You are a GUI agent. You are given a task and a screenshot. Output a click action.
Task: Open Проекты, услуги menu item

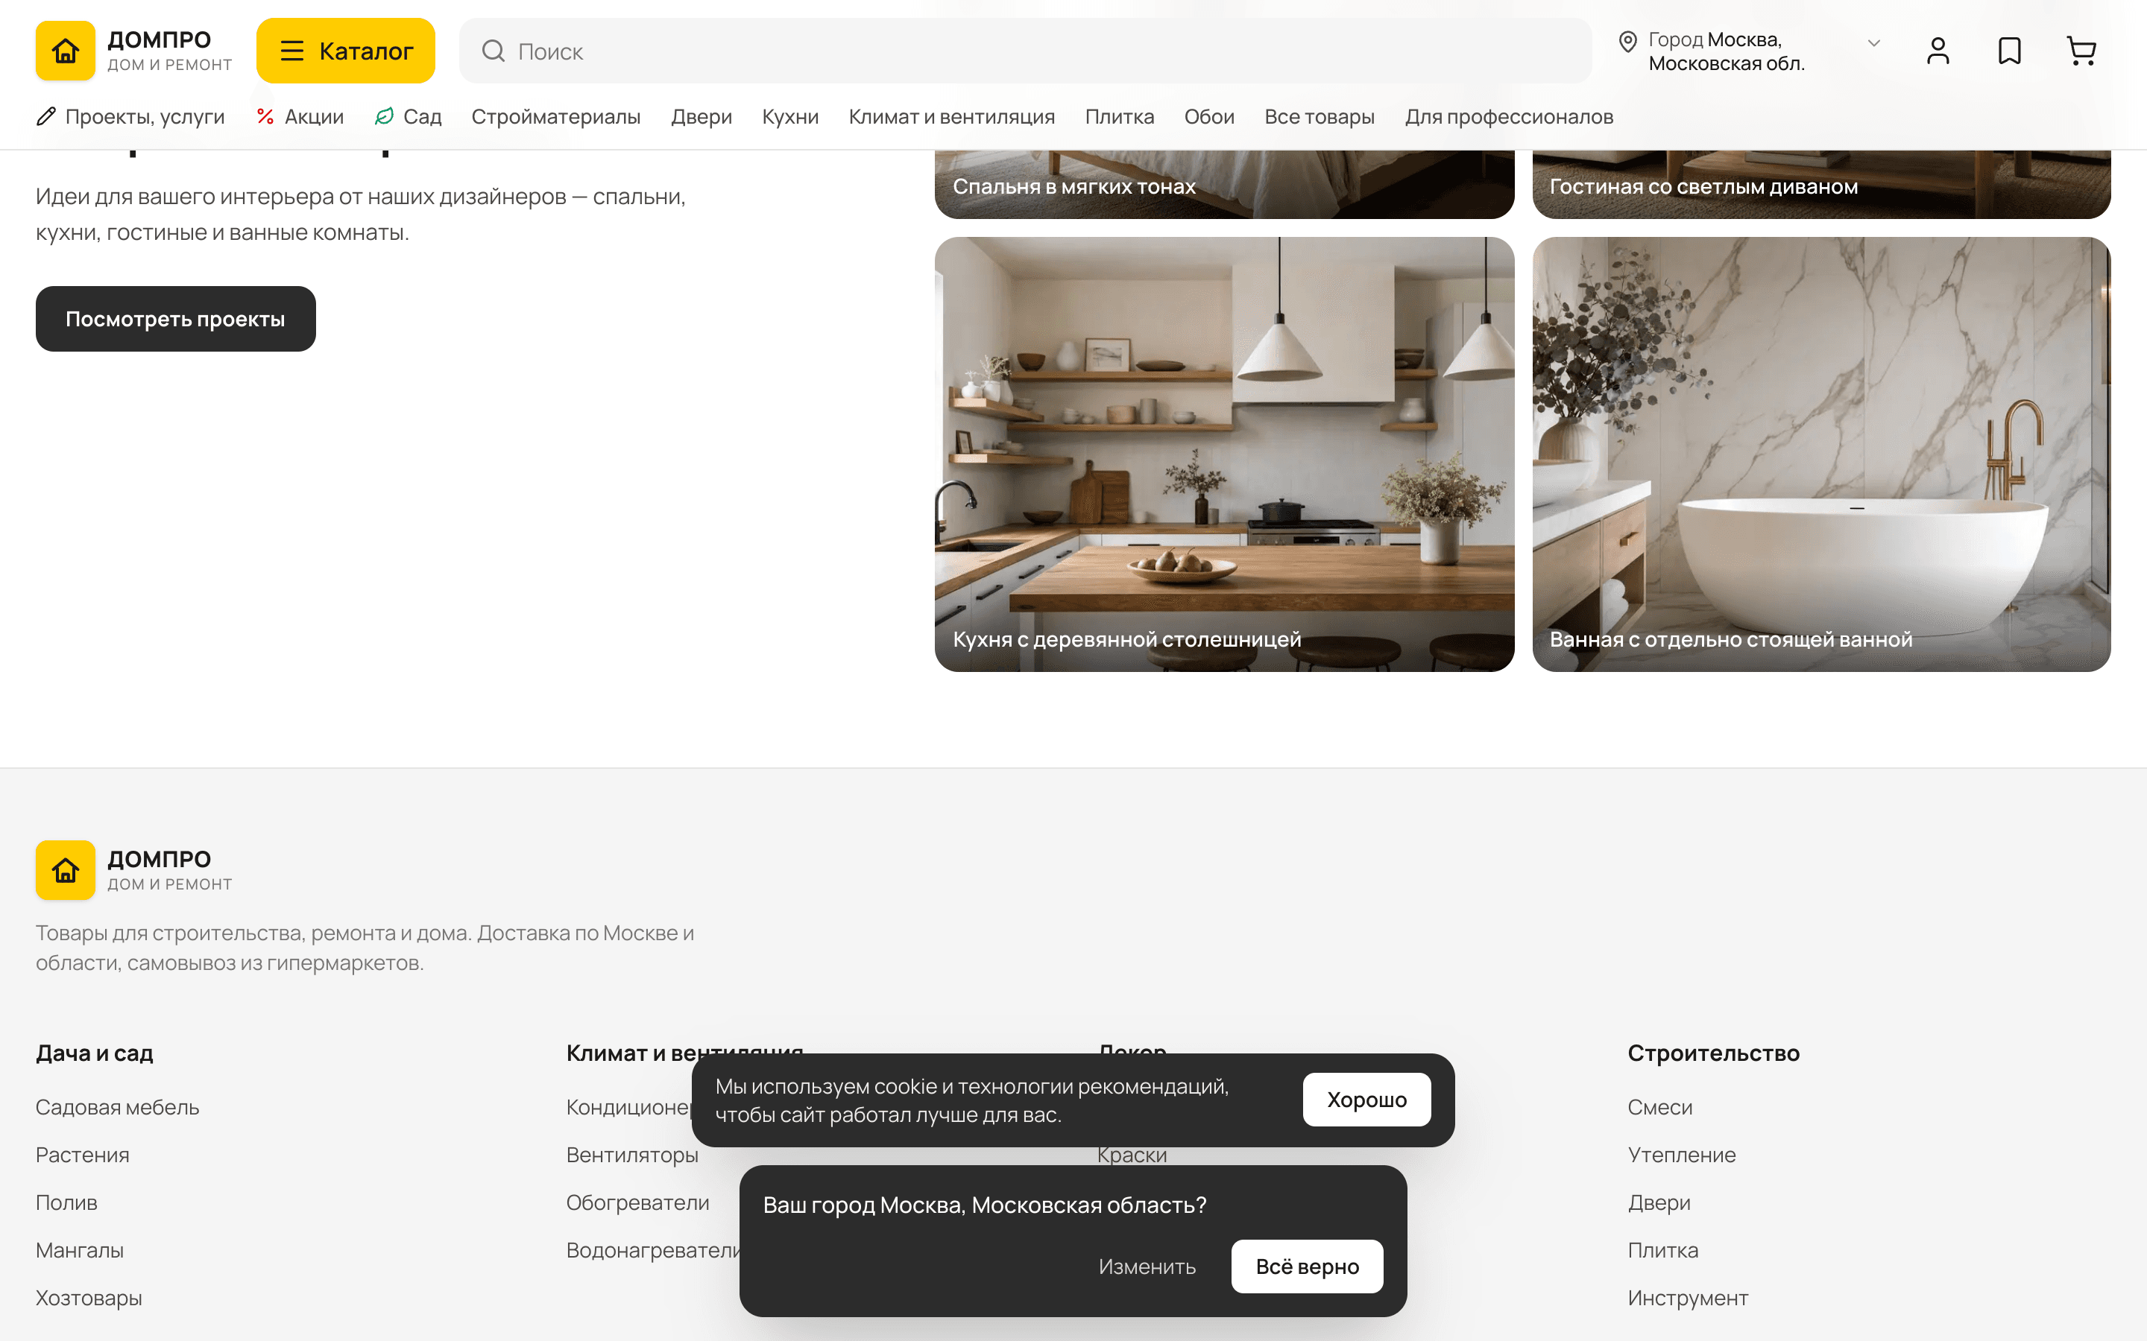coord(130,116)
